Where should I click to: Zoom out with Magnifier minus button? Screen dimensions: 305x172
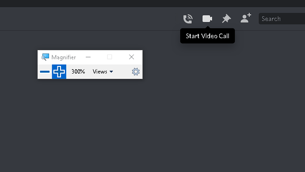click(x=45, y=71)
